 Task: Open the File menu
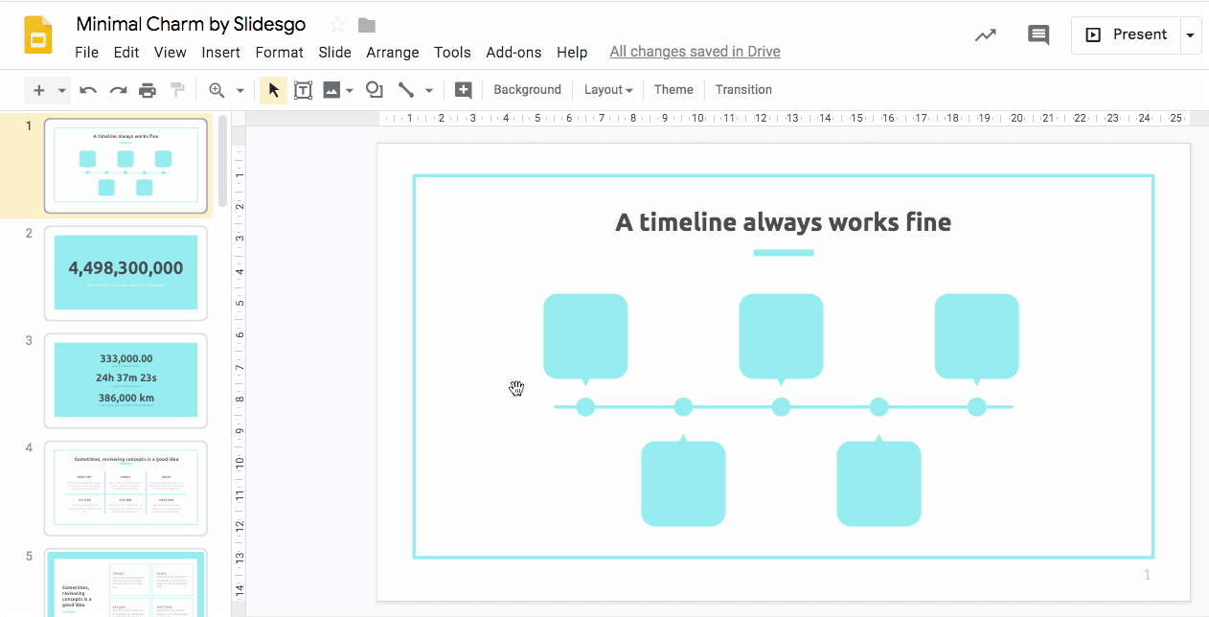[x=86, y=53]
